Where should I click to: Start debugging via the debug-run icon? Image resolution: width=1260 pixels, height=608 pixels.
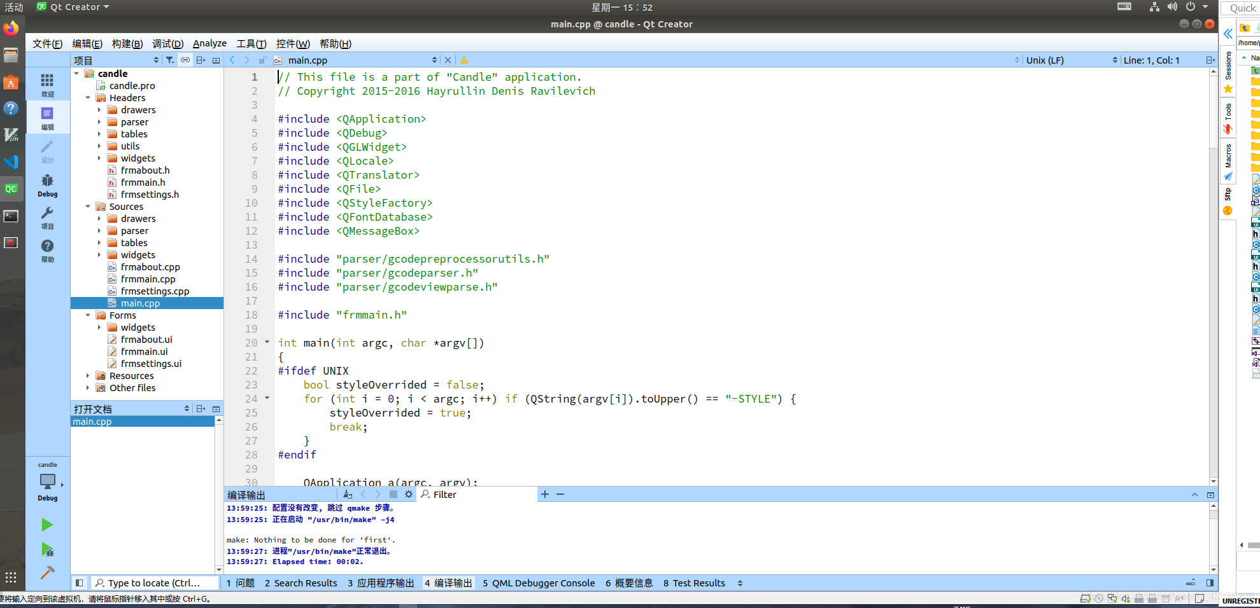tap(46, 548)
